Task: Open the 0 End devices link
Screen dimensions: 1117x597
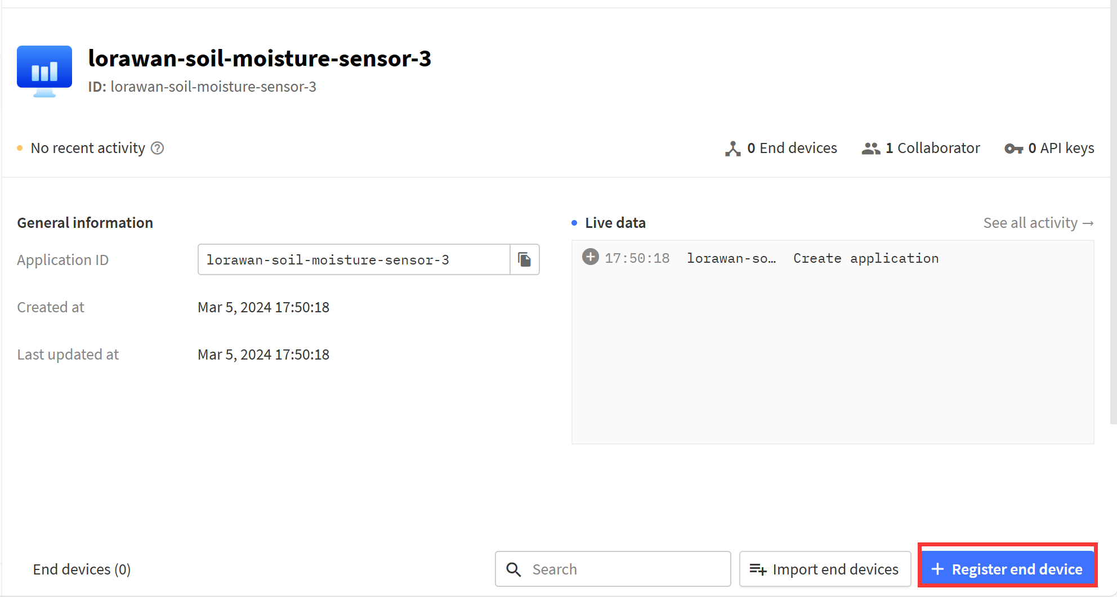Action: point(781,148)
